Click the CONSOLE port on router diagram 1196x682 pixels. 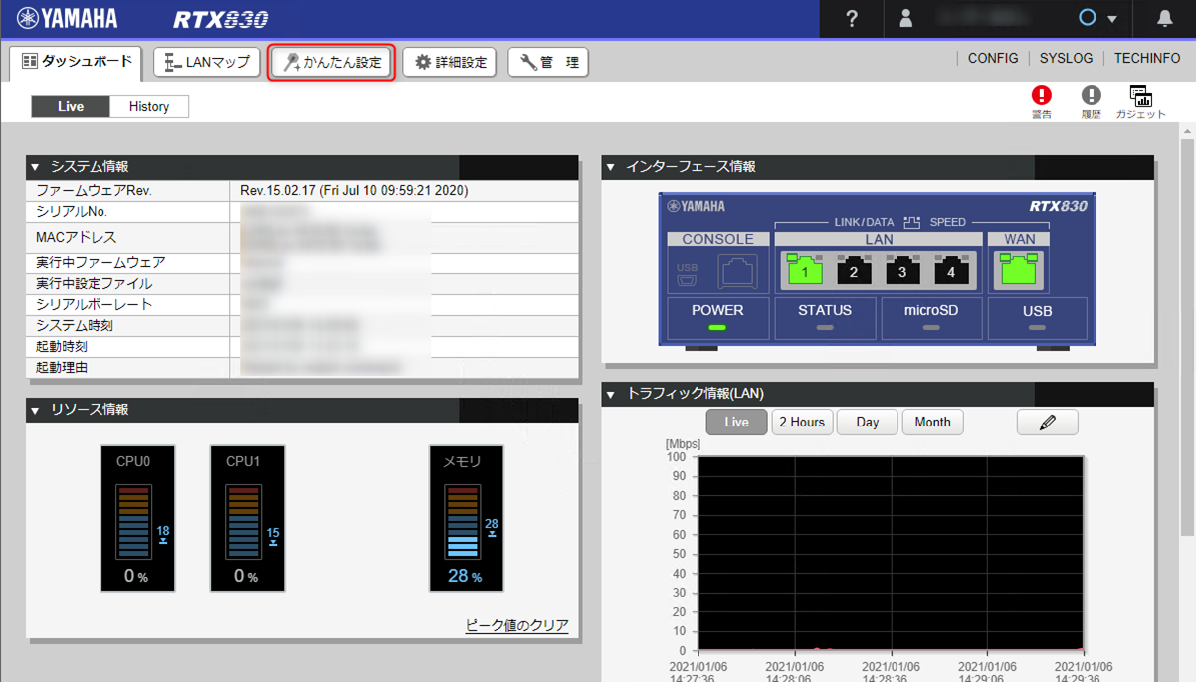click(737, 271)
